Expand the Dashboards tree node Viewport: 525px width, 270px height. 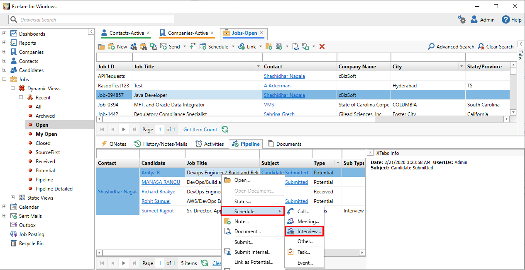[x=4, y=34]
